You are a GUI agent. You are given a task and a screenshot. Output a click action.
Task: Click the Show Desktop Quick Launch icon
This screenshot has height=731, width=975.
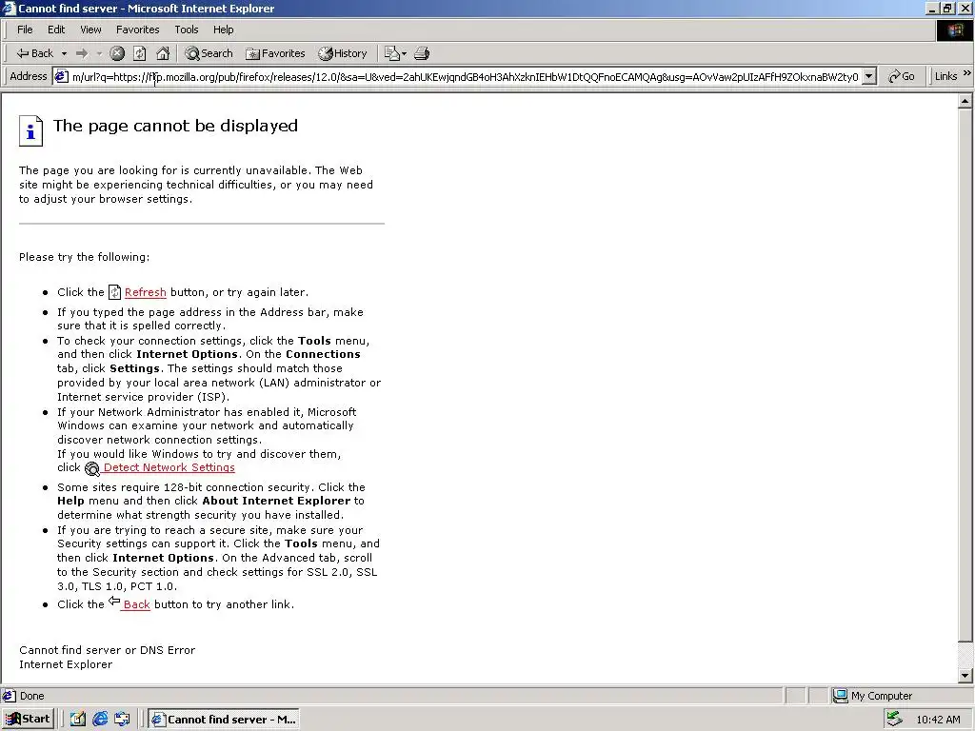pyautogui.click(x=78, y=720)
